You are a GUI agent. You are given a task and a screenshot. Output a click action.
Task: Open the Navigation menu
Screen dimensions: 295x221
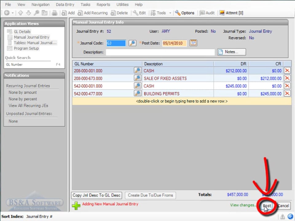click(x=41, y=5)
